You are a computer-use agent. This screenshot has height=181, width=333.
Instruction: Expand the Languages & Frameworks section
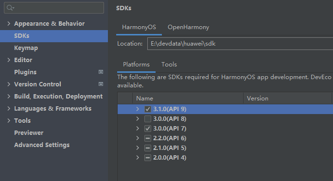[9, 109]
